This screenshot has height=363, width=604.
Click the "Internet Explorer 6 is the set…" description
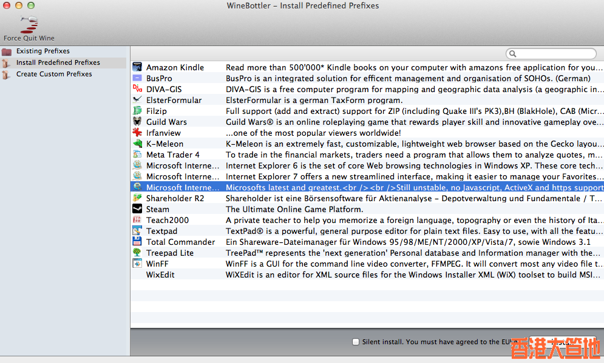414,165
